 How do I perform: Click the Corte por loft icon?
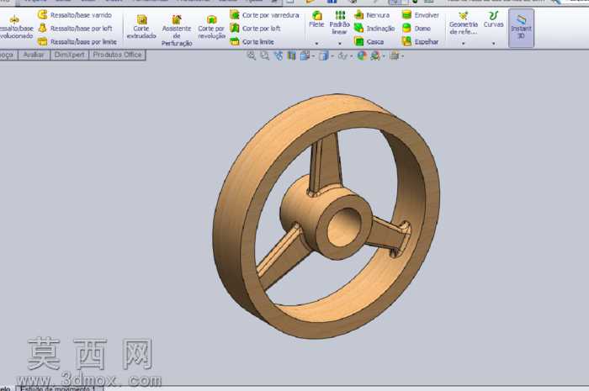tap(235, 28)
